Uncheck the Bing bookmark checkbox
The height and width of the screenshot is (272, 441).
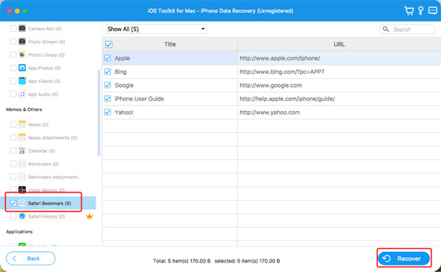pyautogui.click(x=107, y=71)
